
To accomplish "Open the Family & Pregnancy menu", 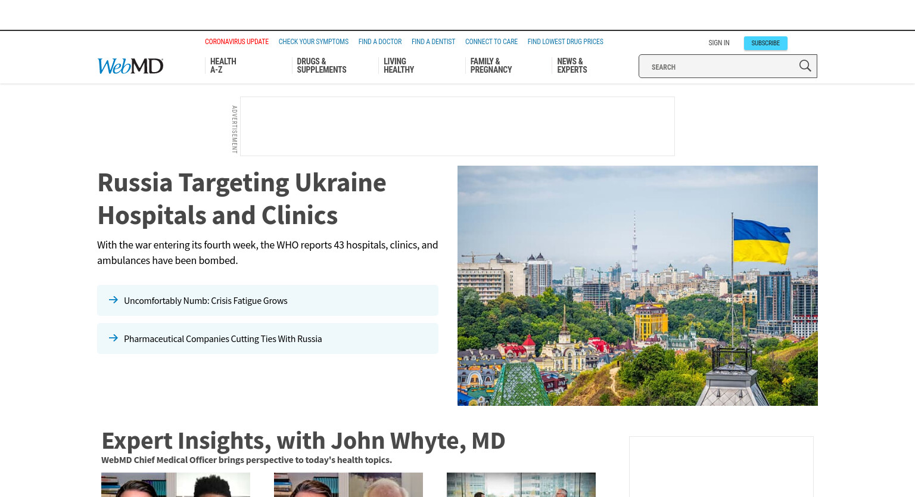I will click(x=491, y=66).
